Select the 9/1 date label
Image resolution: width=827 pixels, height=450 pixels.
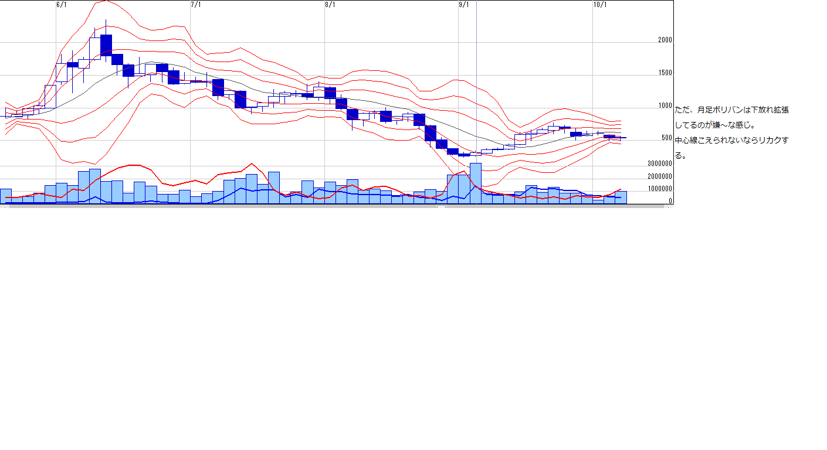[464, 5]
